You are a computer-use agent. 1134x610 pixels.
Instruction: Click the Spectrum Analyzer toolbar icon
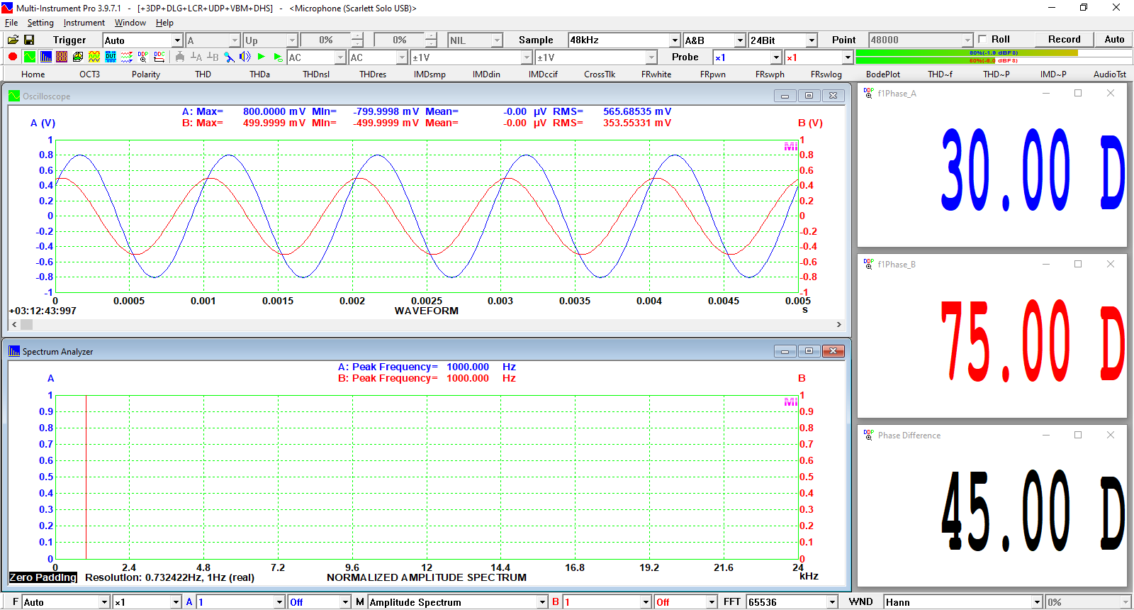pyautogui.click(x=46, y=57)
